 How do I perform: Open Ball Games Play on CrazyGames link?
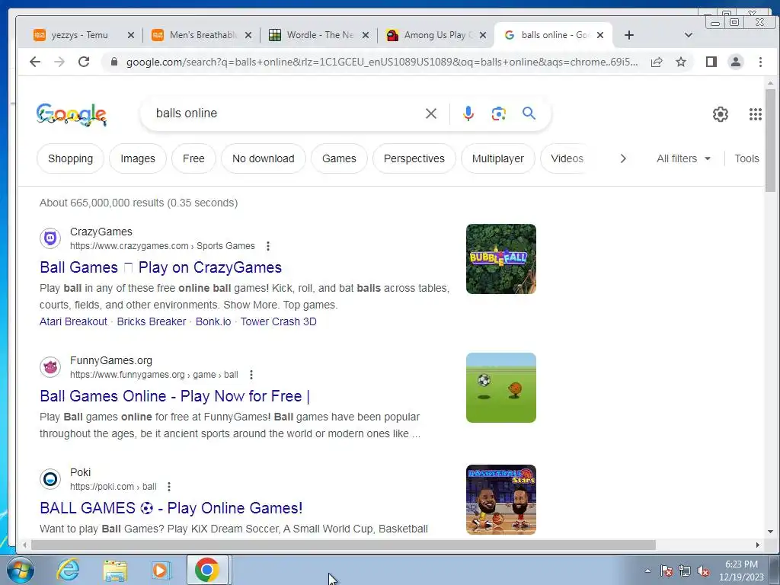[161, 267]
